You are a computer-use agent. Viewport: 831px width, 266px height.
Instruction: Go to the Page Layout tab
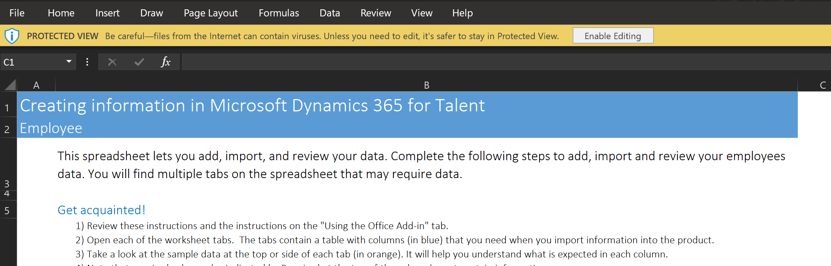211,13
